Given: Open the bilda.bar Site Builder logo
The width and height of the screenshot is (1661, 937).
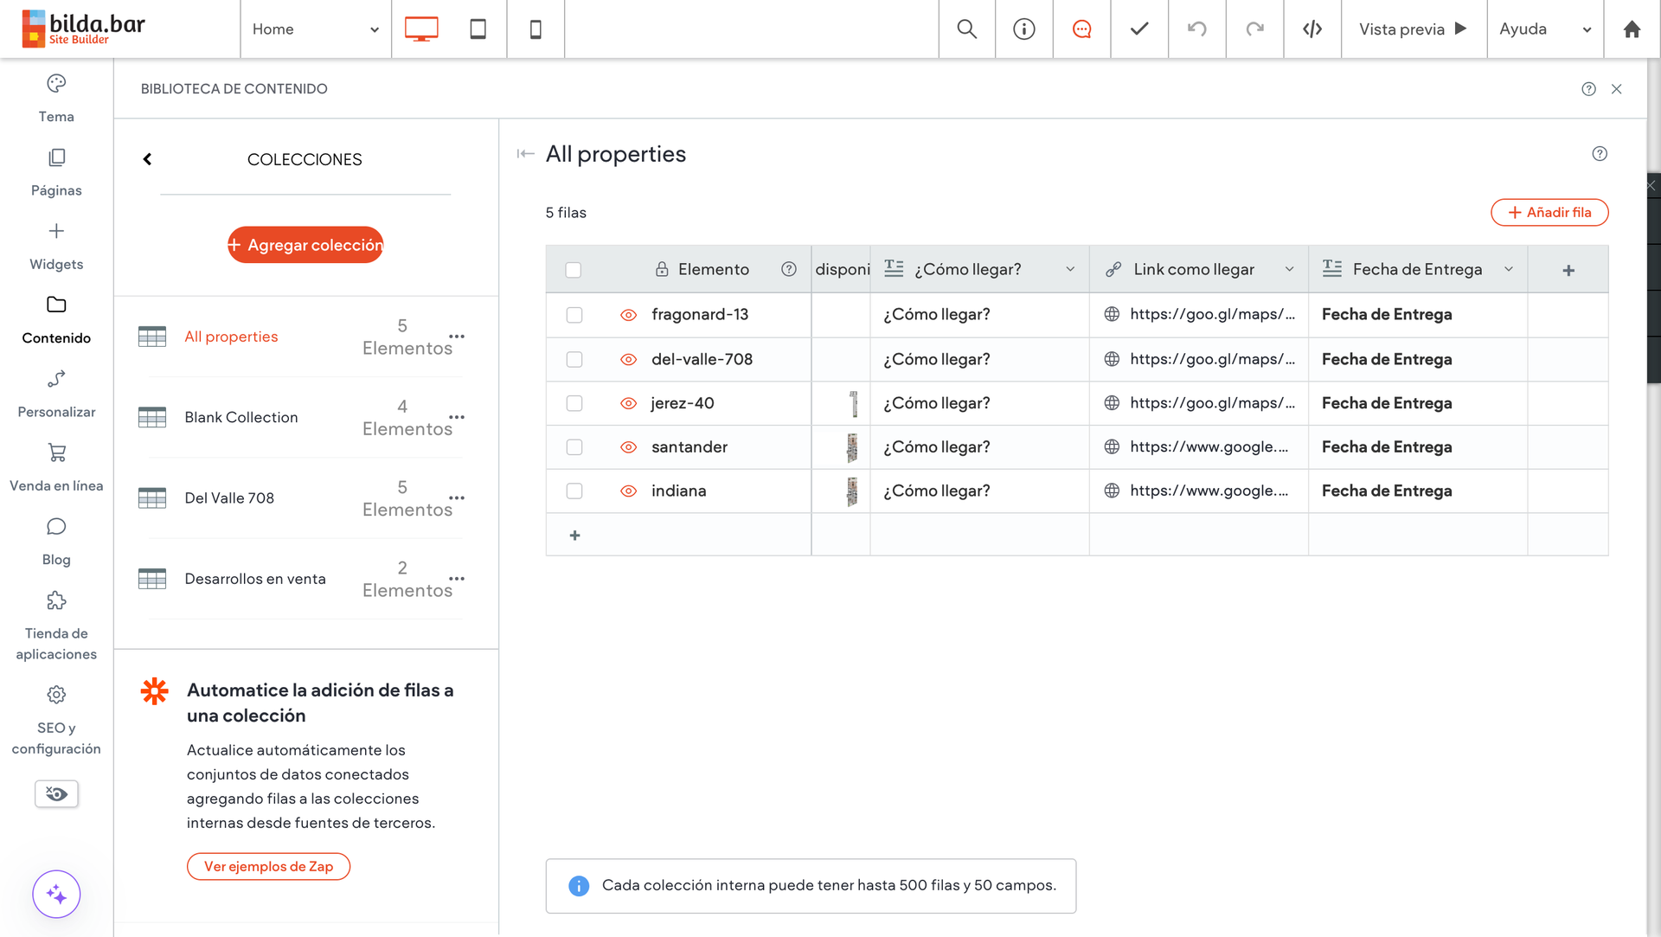Looking at the screenshot, I should pos(84,29).
